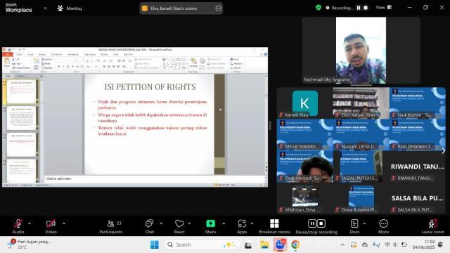Expand the video options arrow

point(64,223)
